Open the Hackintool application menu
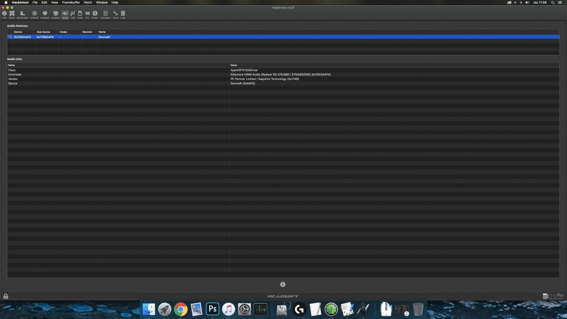Viewport: 567px width, 319px height. (x=20, y=2)
